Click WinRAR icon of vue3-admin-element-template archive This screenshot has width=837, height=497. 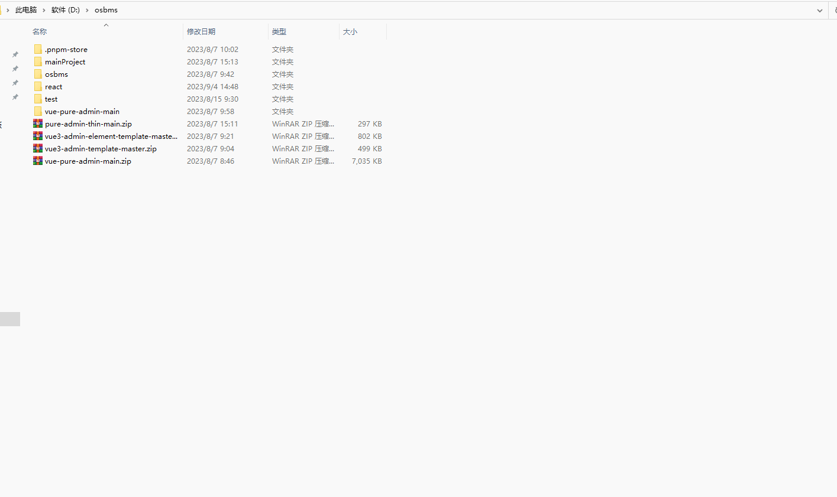38,136
